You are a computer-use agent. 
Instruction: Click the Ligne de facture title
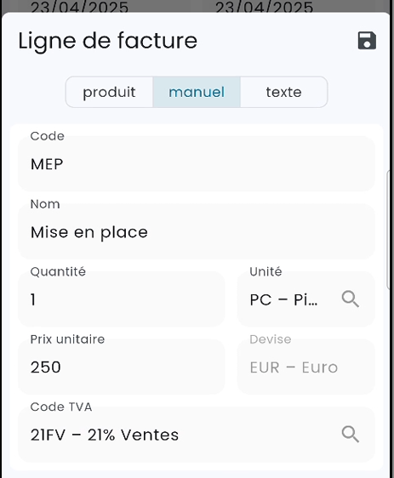point(108,41)
